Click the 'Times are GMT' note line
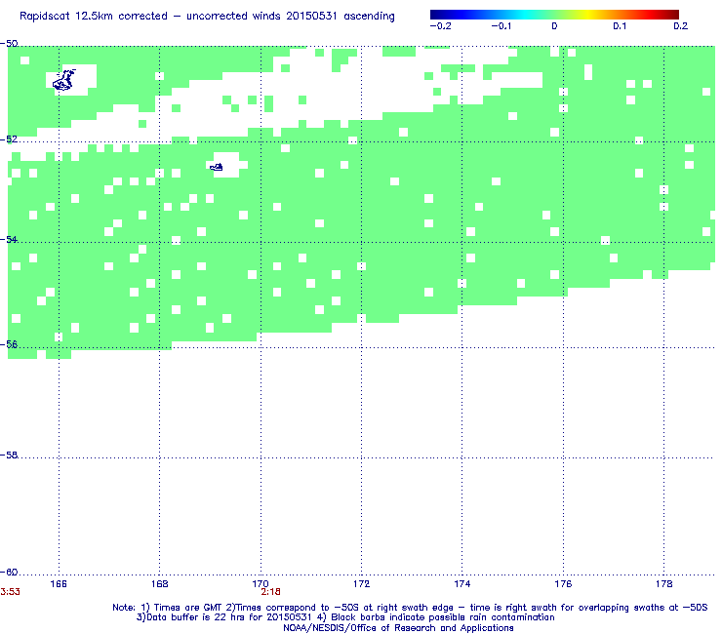The width and height of the screenshot is (722, 634). pos(410,608)
